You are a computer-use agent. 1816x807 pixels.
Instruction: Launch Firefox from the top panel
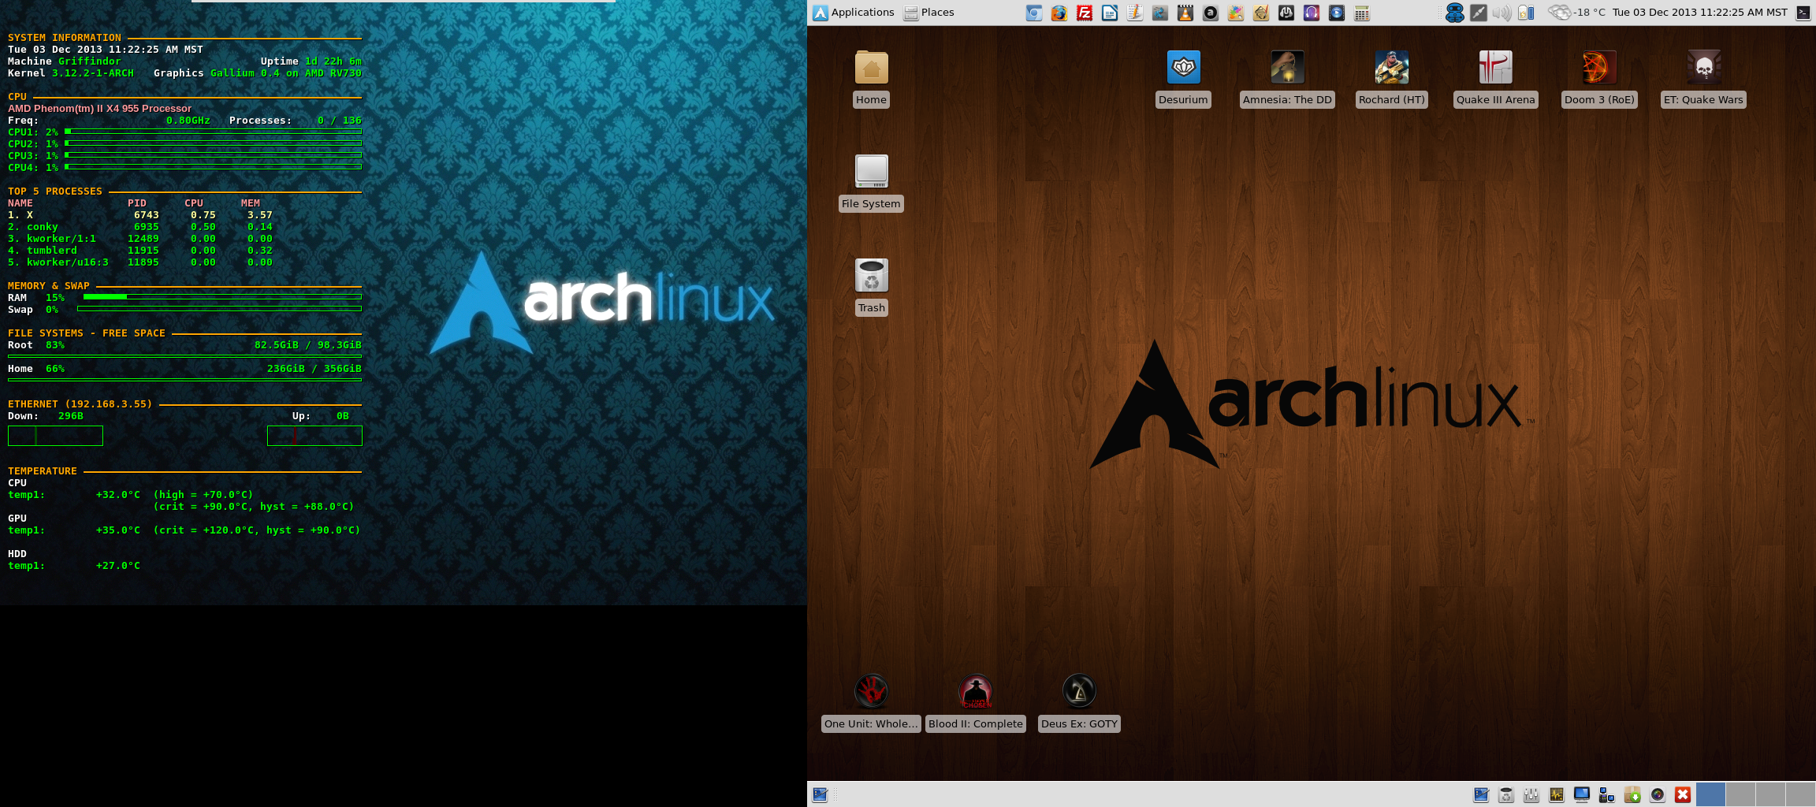(1059, 13)
